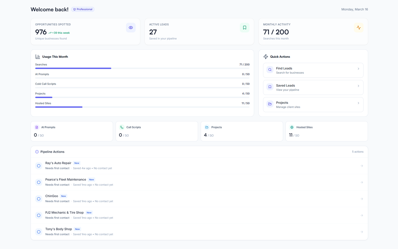Click the Hosted Sites usage progress bar

tap(142, 107)
